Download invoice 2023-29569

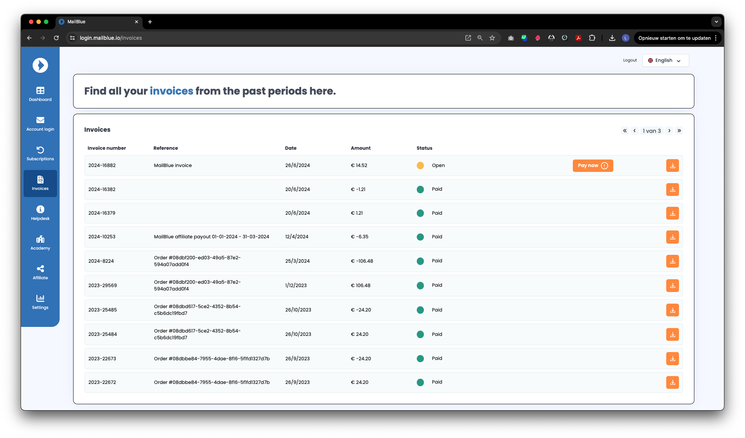(x=672, y=286)
